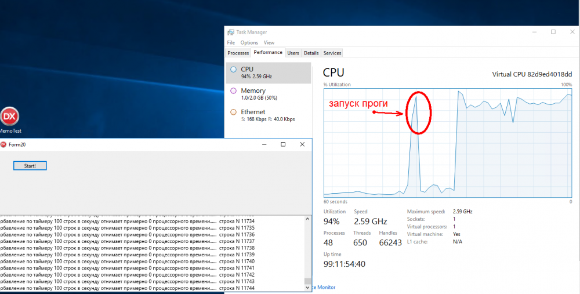This screenshot has width=580, height=294.
Task: Maximize the Form20 window
Action: coord(283,144)
